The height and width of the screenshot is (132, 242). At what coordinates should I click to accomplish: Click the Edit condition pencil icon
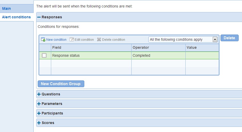[x=72, y=39]
